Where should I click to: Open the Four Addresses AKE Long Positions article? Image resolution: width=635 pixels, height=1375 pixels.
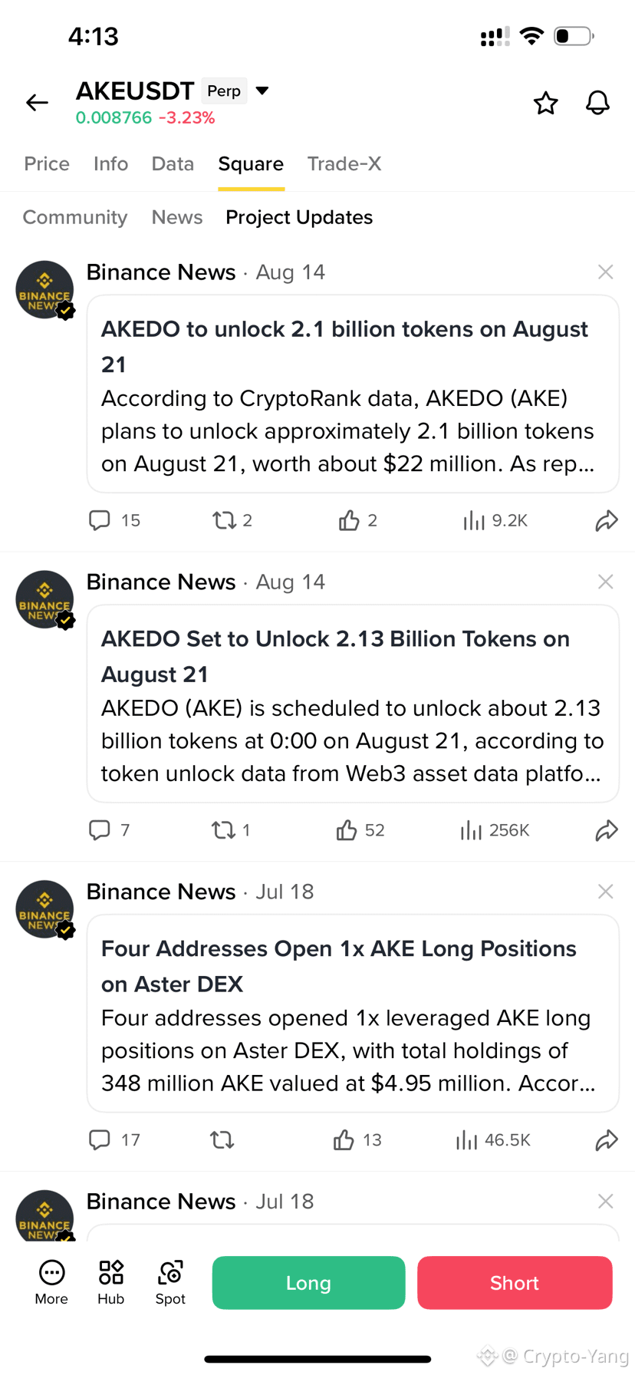click(x=353, y=1013)
